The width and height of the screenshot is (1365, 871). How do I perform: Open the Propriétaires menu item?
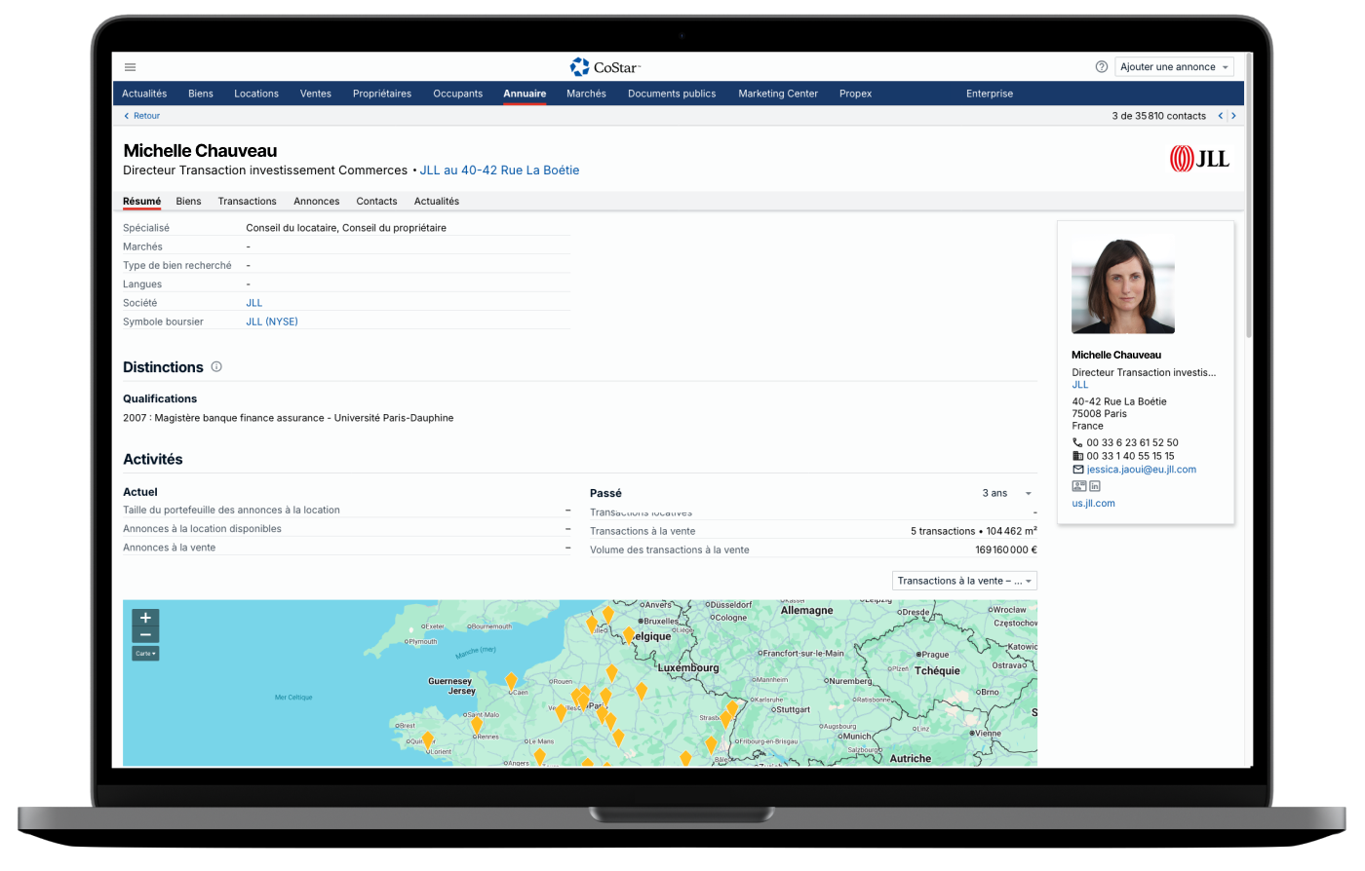382,94
